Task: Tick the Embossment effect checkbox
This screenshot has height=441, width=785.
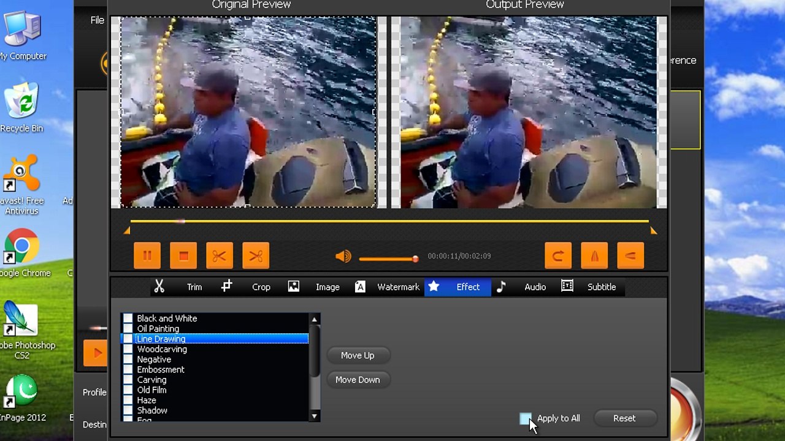Action: (x=128, y=370)
